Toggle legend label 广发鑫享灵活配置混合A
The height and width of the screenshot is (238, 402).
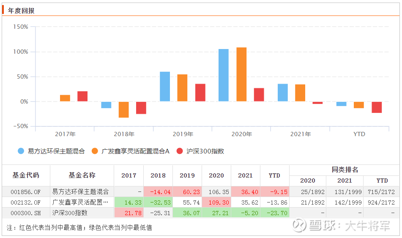135,151
